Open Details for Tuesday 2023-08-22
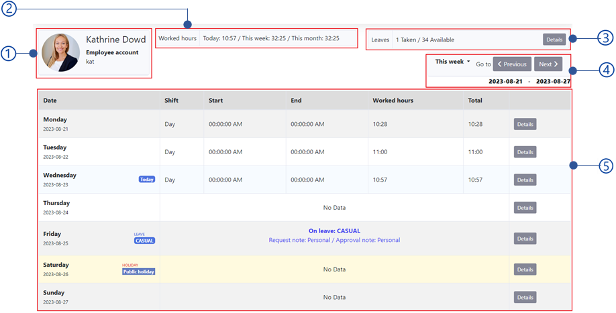Screen dimensions: 616x313 coord(525,152)
